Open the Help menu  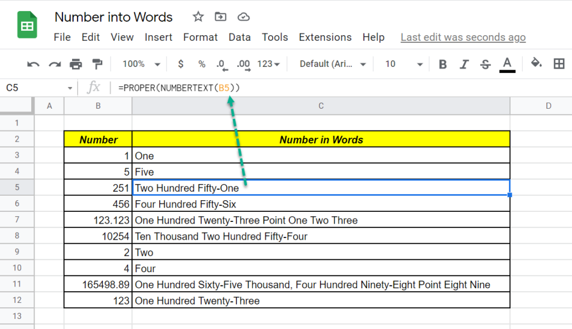click(x=374, y=37)
